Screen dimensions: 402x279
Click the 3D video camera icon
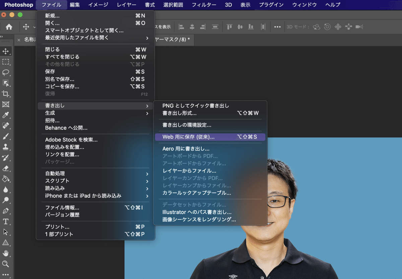pos(359,27)
